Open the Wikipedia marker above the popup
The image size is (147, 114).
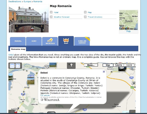(x=46, y=67)
